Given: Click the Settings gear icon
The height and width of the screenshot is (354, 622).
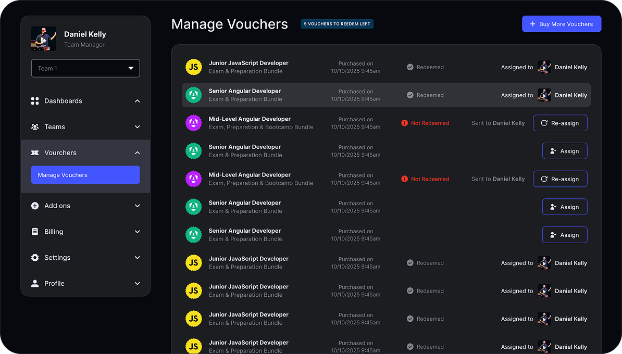Looking at the screenshot, I should [x=35, y=258].
